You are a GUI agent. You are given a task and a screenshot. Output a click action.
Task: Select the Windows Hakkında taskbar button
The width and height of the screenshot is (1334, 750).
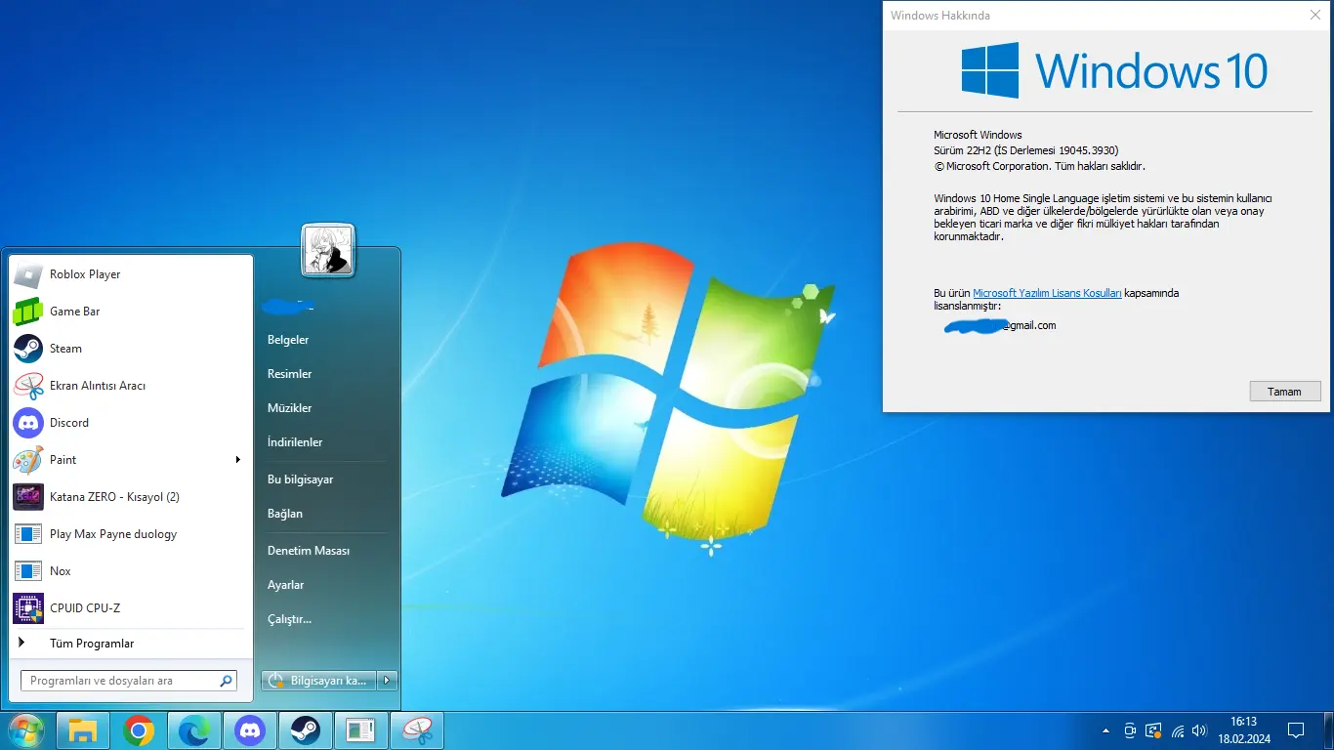[x=361, y=730]
